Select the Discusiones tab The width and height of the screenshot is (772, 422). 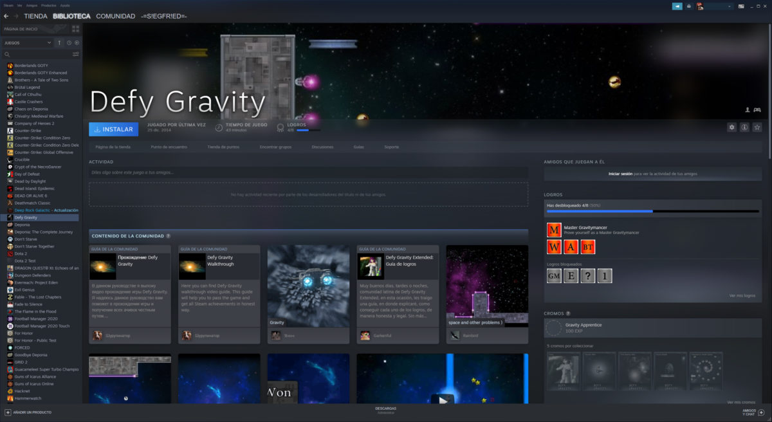pyautogui.click(x=322, y=147)
